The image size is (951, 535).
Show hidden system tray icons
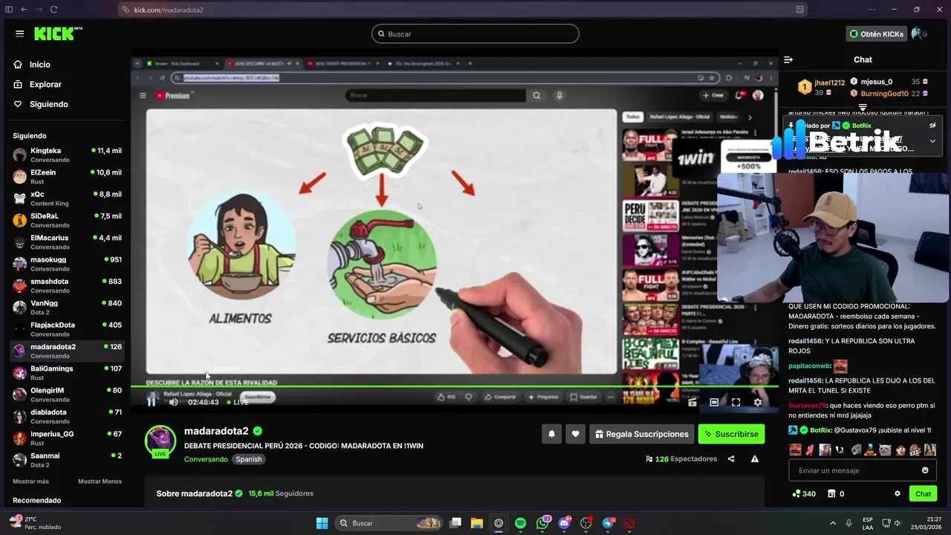[832, 523]
